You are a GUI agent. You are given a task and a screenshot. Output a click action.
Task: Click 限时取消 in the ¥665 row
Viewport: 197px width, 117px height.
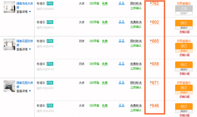[x=136, y=41]
